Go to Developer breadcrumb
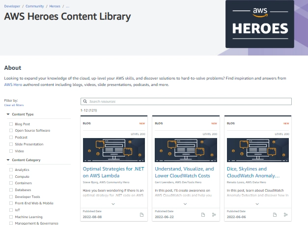This screenshot has width=308, height=225. (x=12, y=6)
